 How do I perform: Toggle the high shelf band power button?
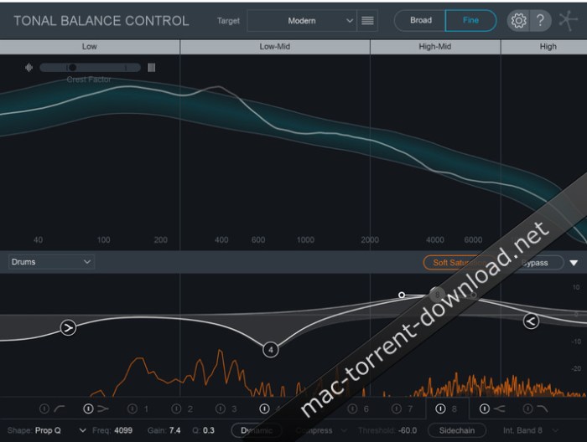[485, 409]
